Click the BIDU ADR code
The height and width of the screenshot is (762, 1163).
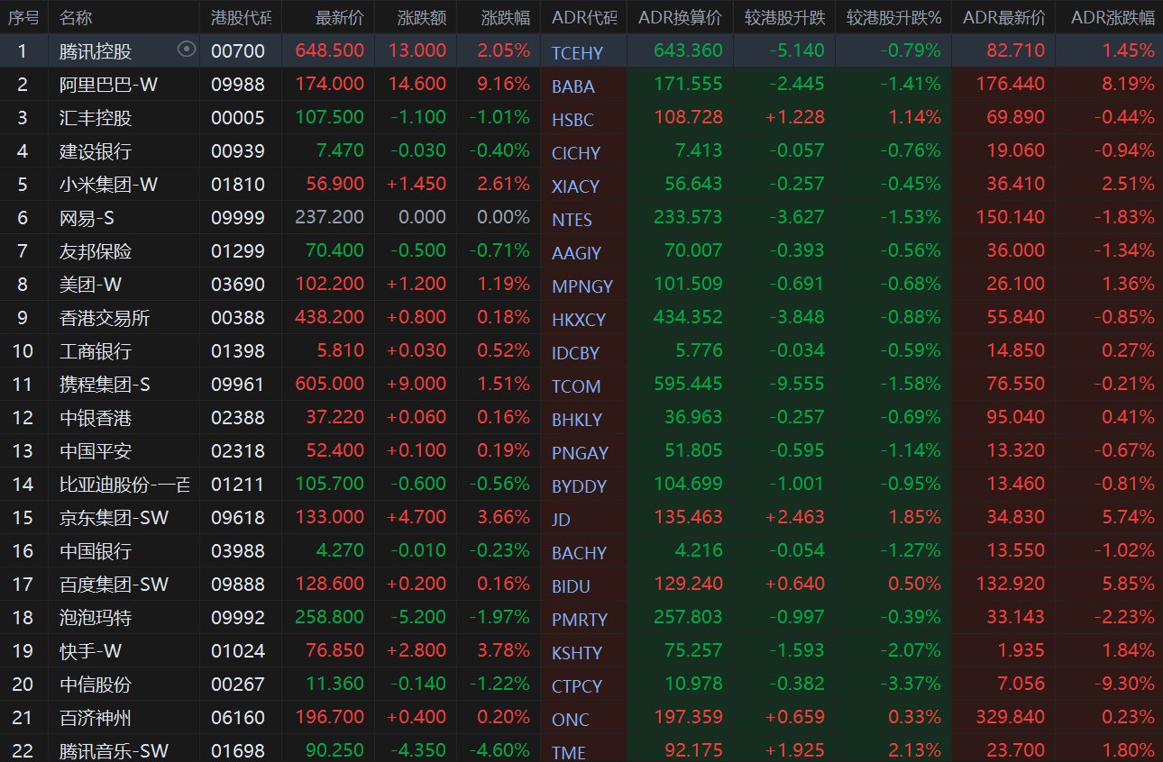[571, 586]
